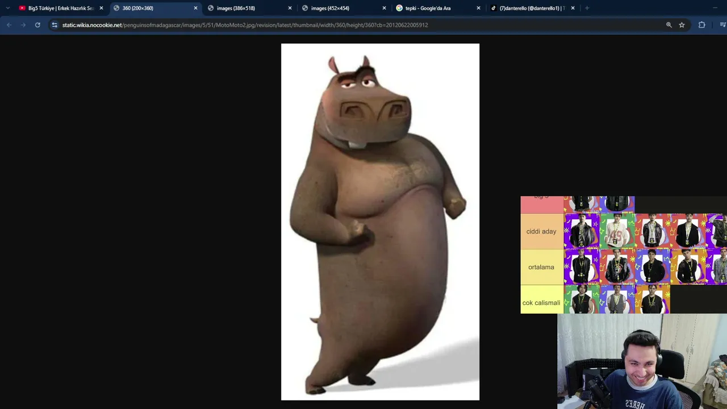This screenshot has width=727, height=409.
Task: Reload the current page
Action: (37, 25)
